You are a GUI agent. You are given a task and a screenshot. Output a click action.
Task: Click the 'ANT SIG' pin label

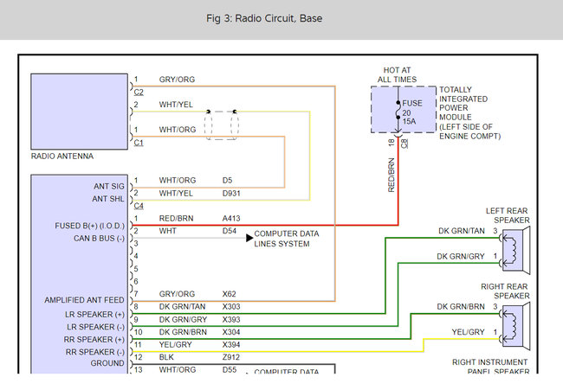(109, 187)
